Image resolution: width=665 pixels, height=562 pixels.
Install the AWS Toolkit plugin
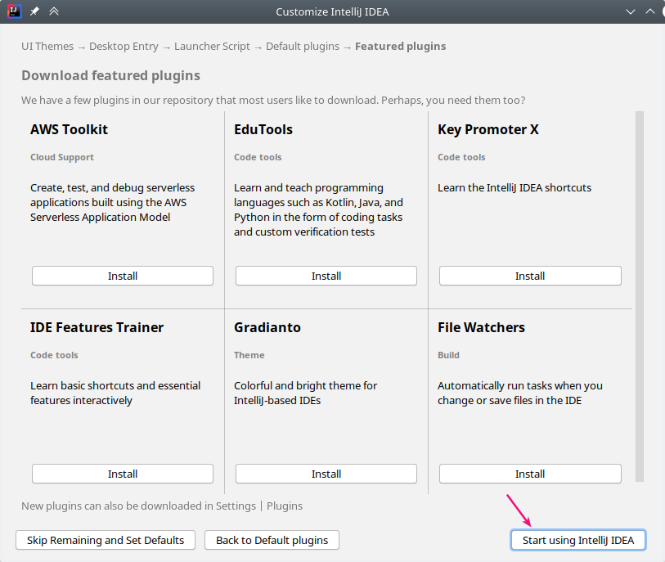click(123, 276)
